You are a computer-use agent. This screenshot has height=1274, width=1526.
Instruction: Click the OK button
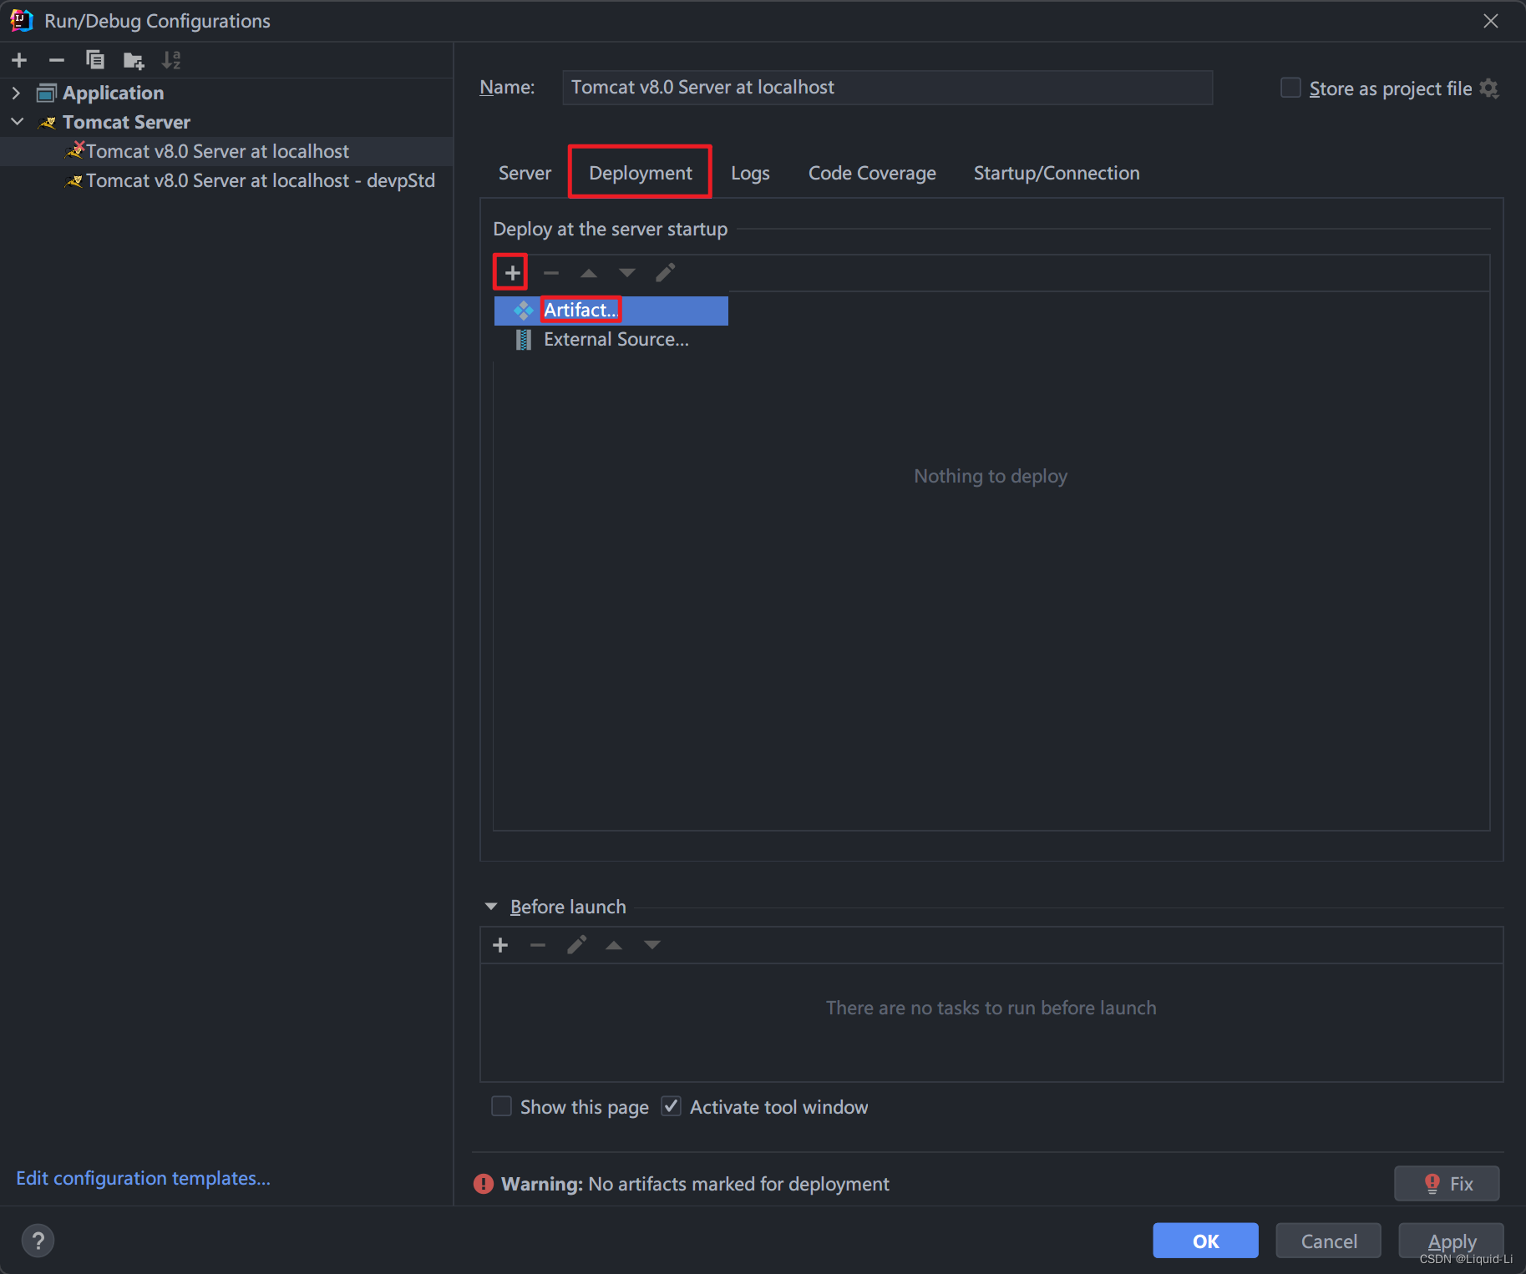[x=1205, y=1241]
